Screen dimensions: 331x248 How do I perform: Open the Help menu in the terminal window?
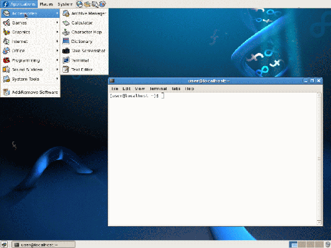coord(189,89)
